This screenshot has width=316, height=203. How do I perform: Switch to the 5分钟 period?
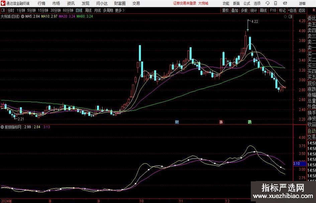[31, 10]
